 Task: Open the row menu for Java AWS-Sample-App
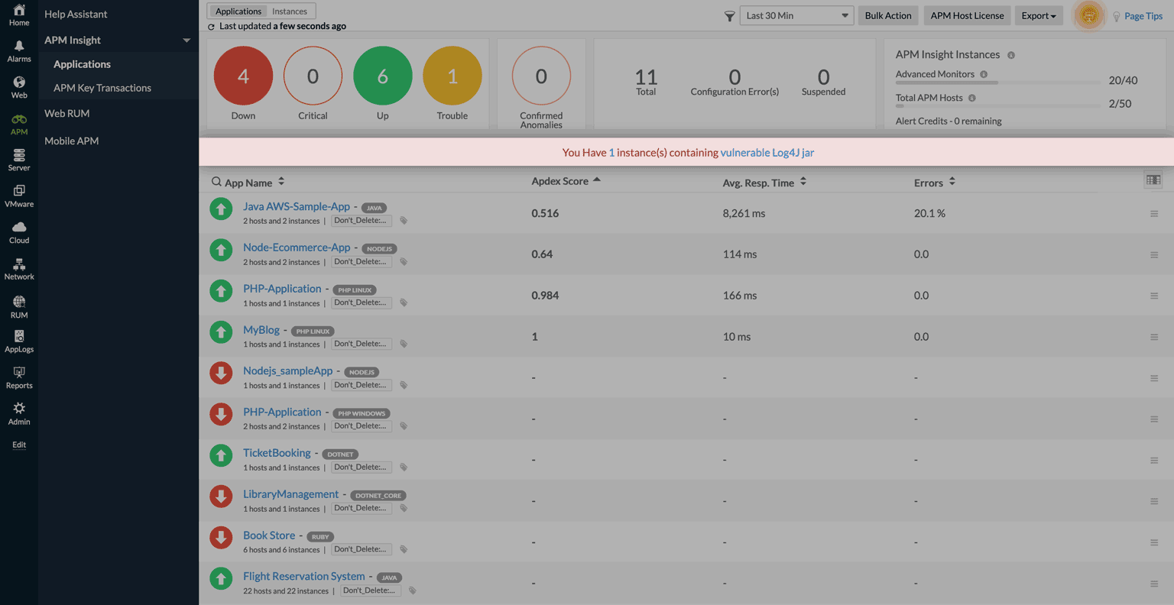(x=1154, y=214)
